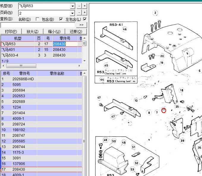Enable the 名称(D) checkbox
Image resolution: width=202 pixels, height=176 pixels.
[37, 19]
